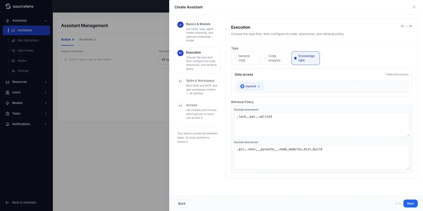Click the 'Assistant Management' heading
423x211 pixels.
click(85, 26)
